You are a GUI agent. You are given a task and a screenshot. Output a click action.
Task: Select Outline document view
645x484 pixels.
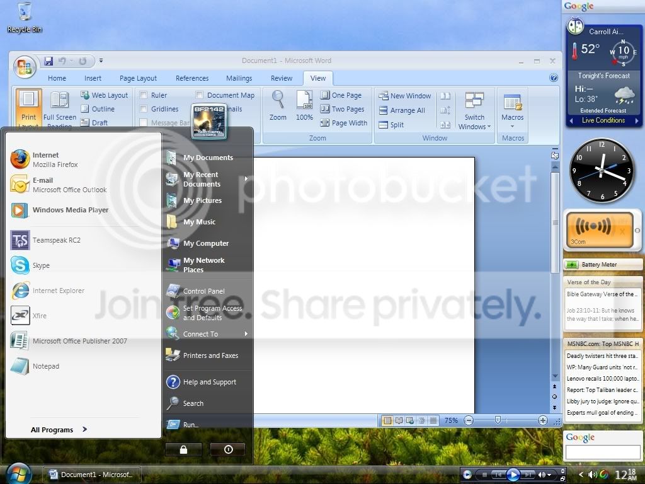[98, 108]
